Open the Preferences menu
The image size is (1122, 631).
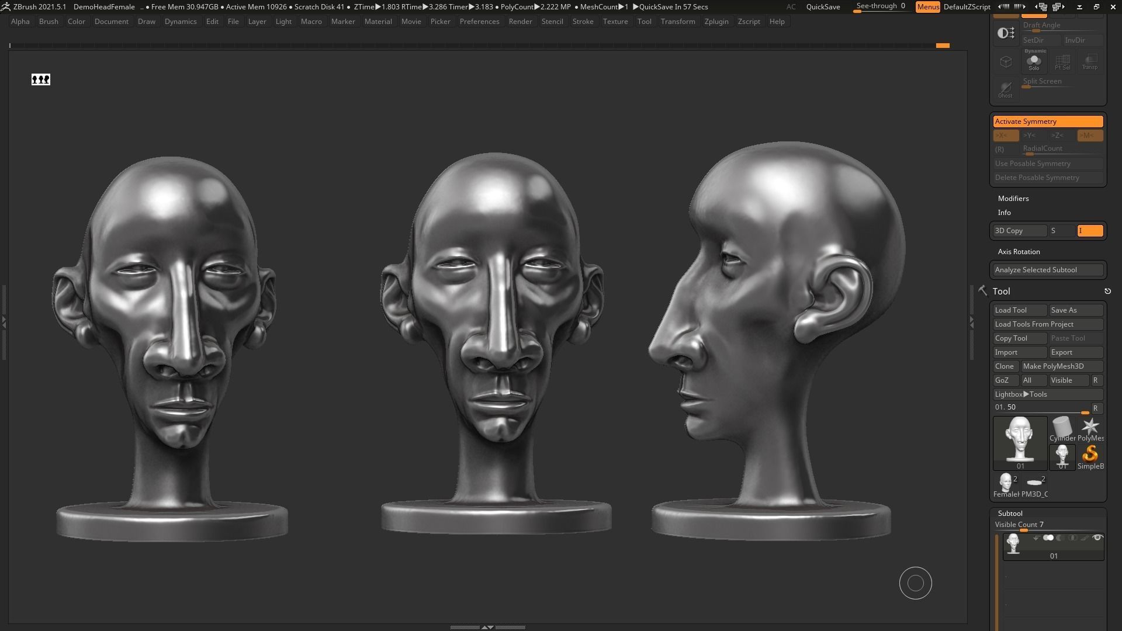[479, 22]
